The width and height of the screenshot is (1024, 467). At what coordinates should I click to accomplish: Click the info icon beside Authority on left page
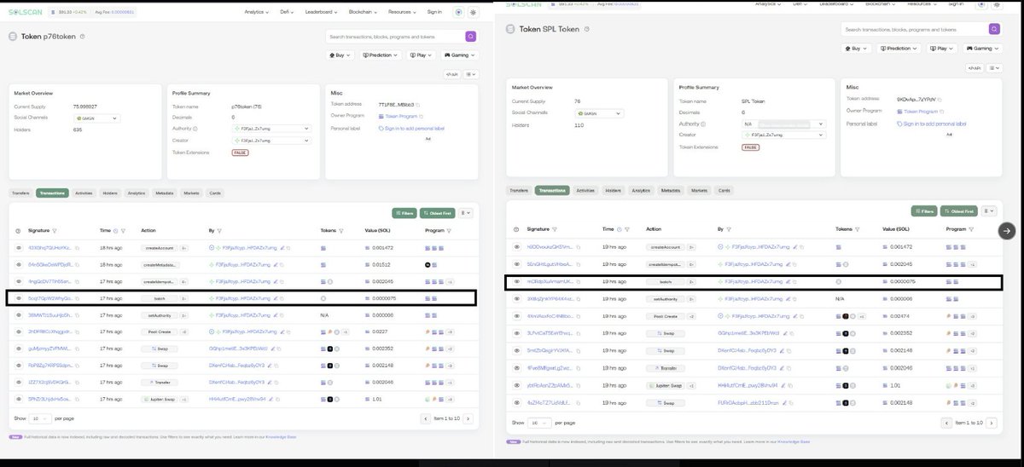coord(195,128)
